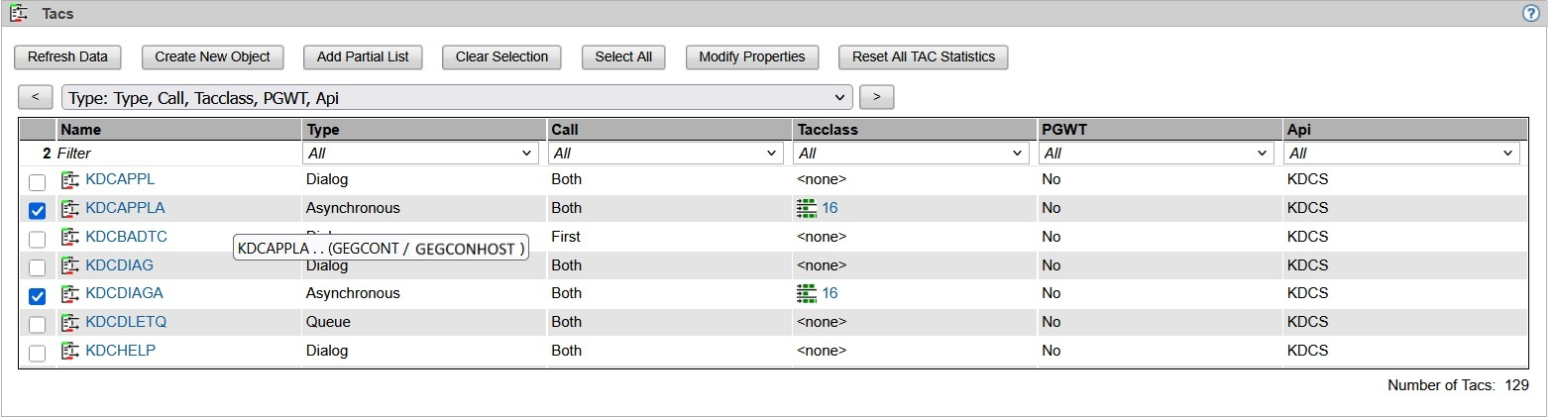Viewport: 1548px width, 417px height.
Task: Open the column set Type dropdown
Action: tap(457, 97)
